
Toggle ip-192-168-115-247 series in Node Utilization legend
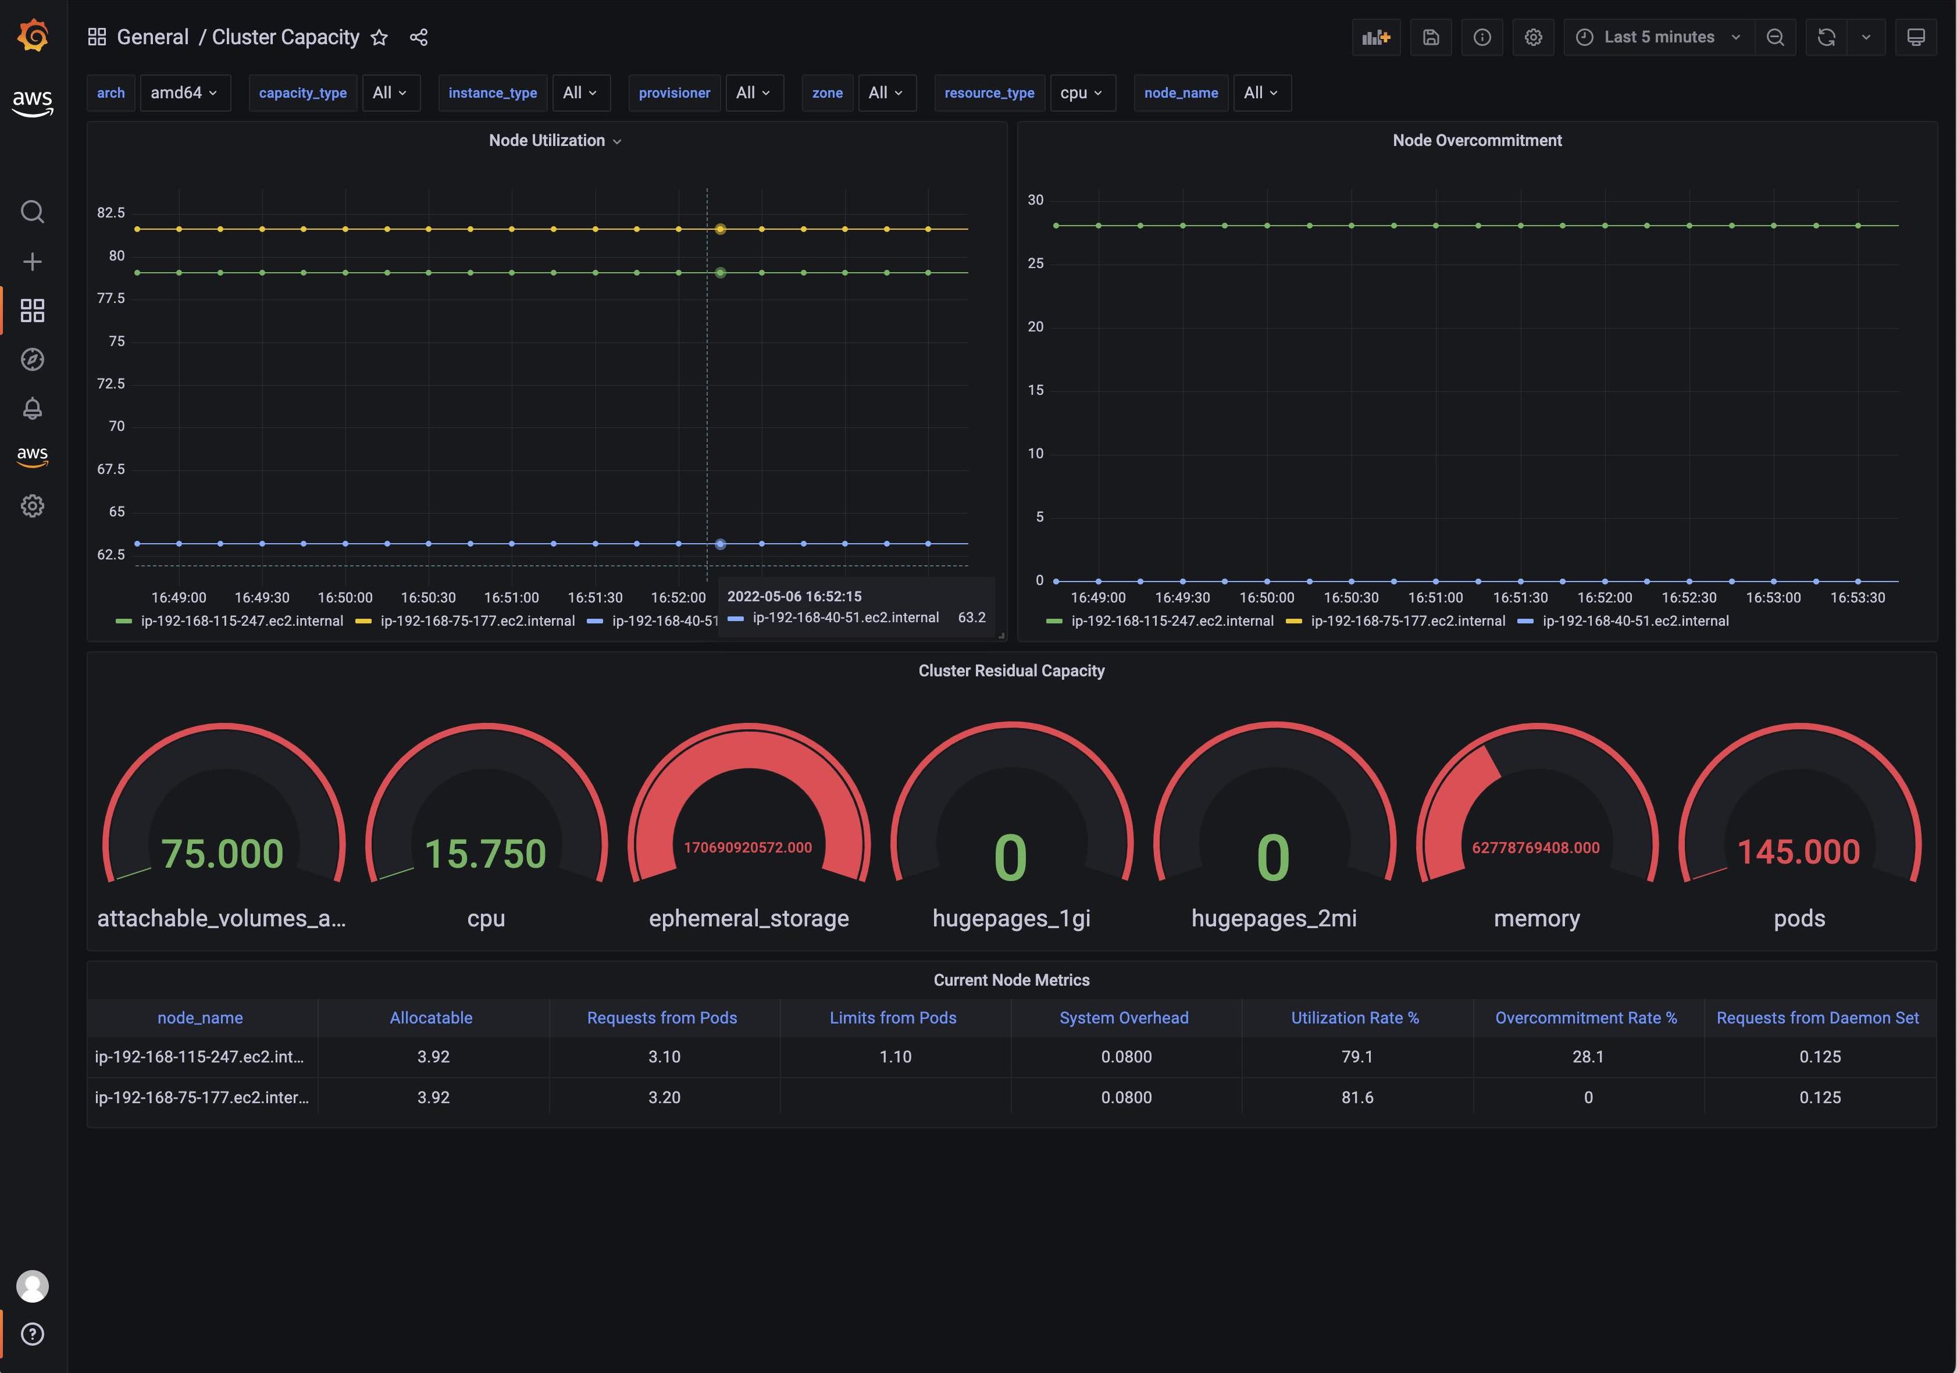(x=241, y=621)
